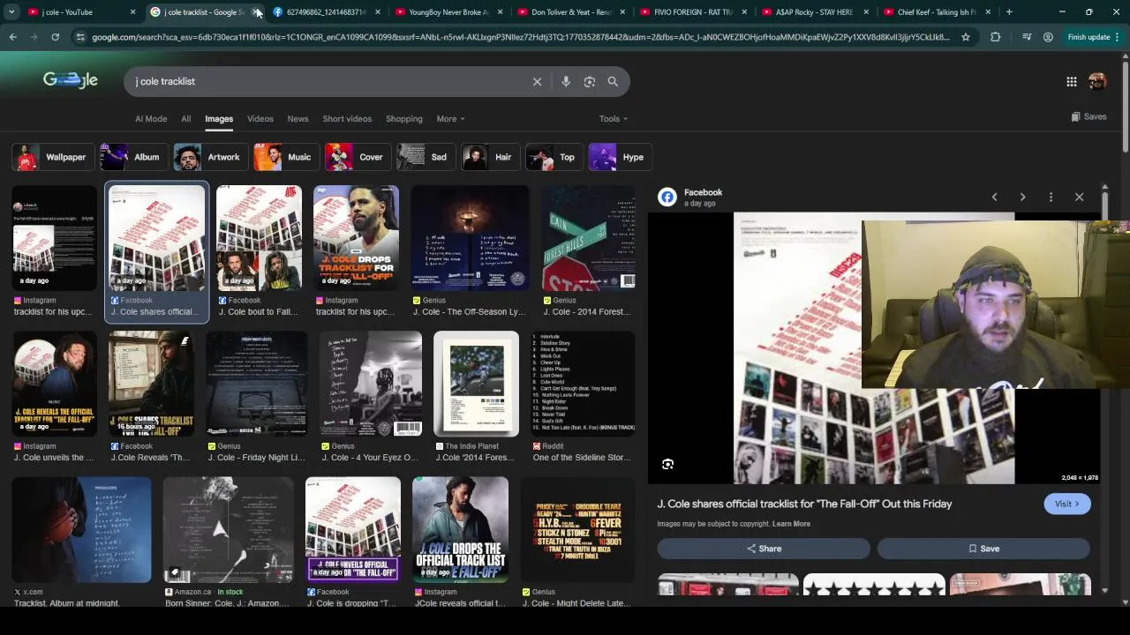Open the Chrome profile icon in toolbar
Image resolution: width=1130 pixels, height=635 pixels.
tap(1048, 37)
